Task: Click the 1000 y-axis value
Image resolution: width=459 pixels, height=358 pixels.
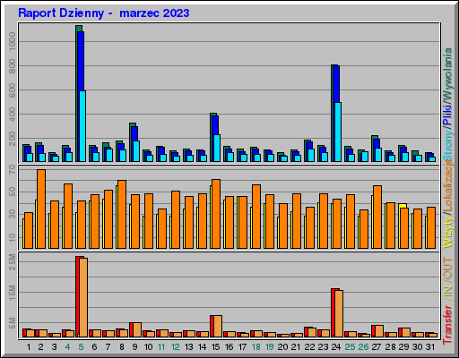Action: (13, 41)
